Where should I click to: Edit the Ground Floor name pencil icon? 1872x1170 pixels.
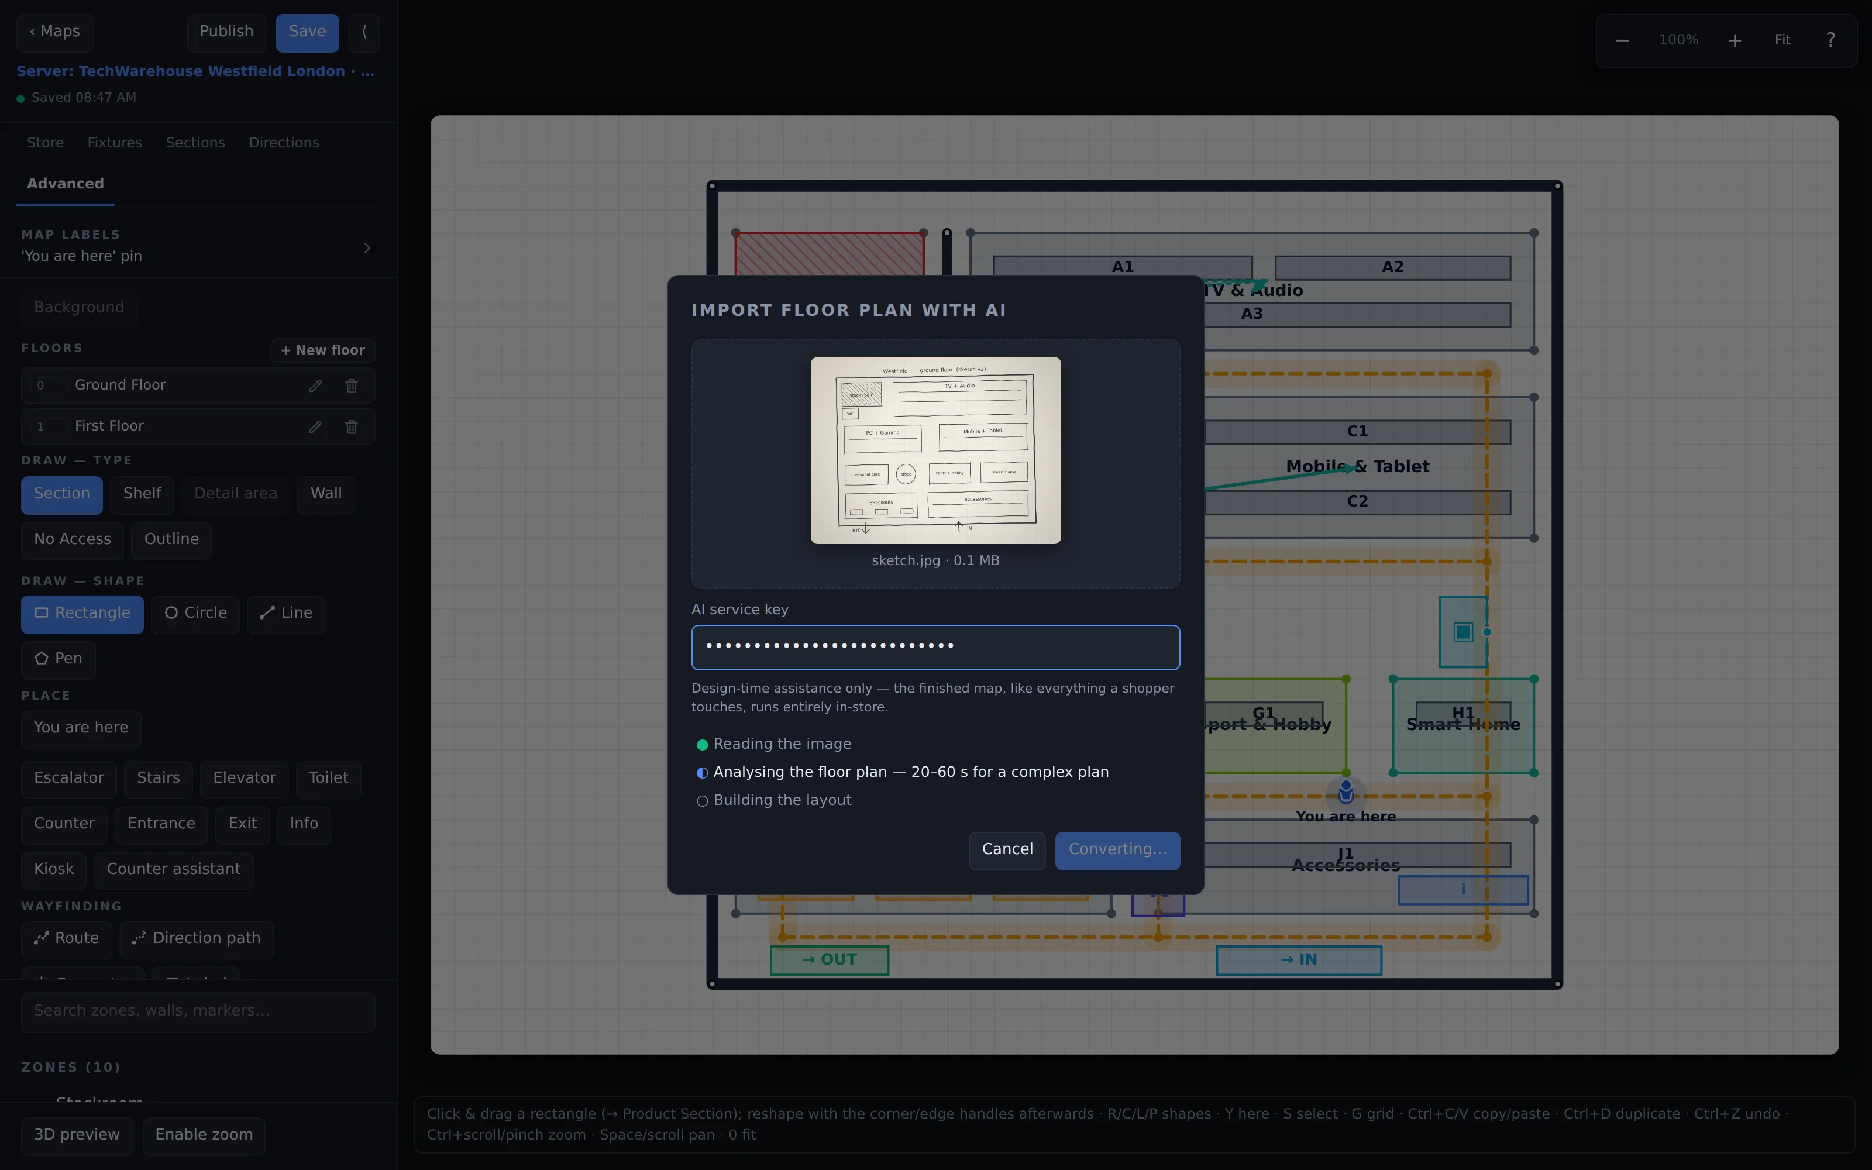pyautogui.click(x=315, y=386)
